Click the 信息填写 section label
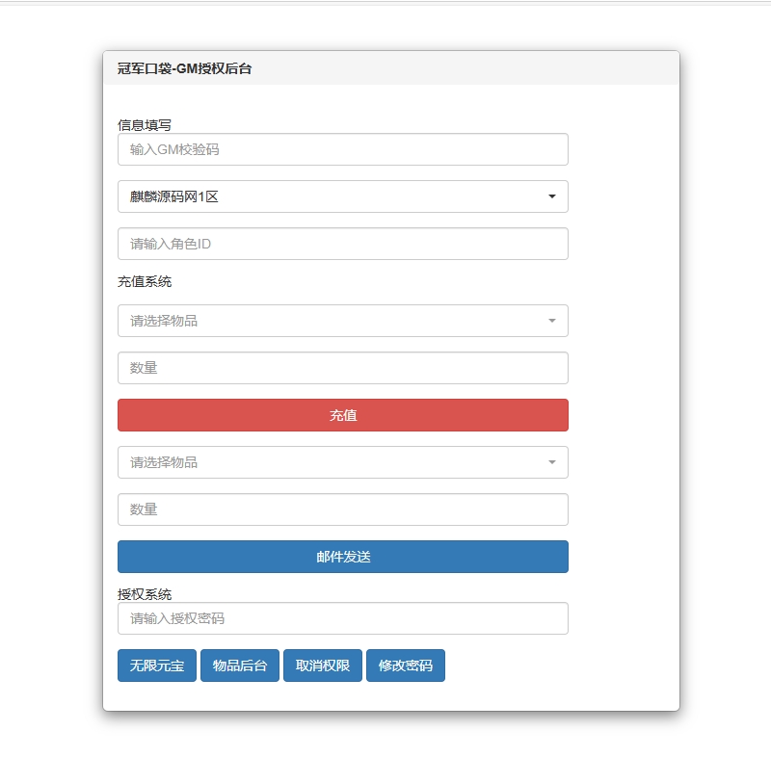771x783 pixels. point(145,125)
